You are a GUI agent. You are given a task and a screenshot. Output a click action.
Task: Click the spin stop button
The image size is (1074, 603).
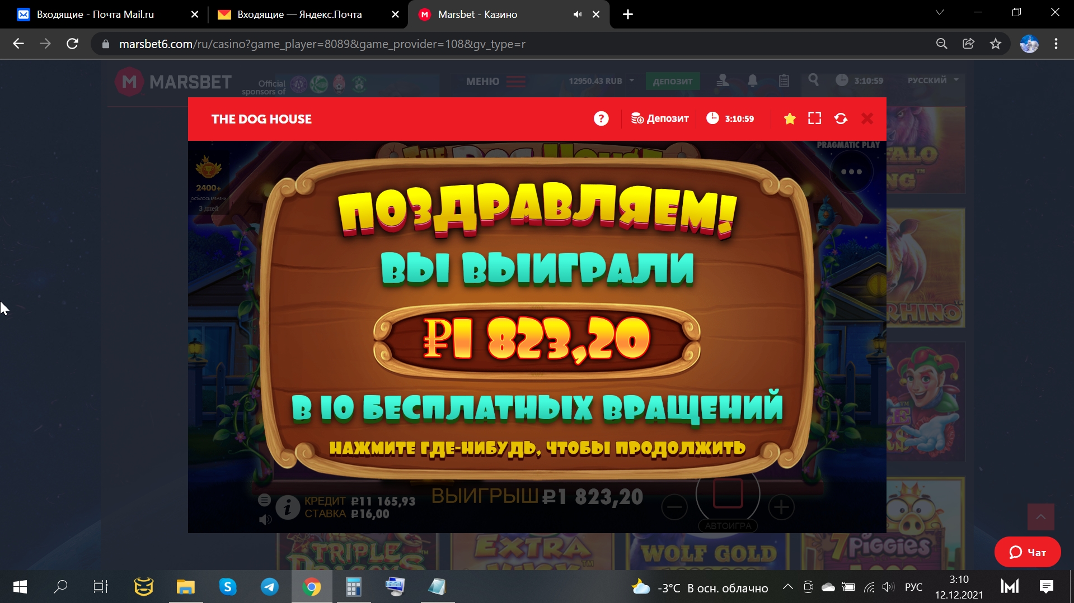click(728, 493)
